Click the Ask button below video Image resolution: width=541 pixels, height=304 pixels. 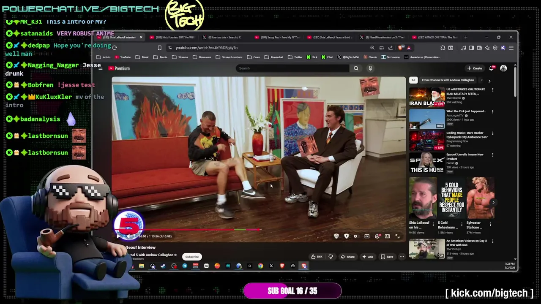368,257
